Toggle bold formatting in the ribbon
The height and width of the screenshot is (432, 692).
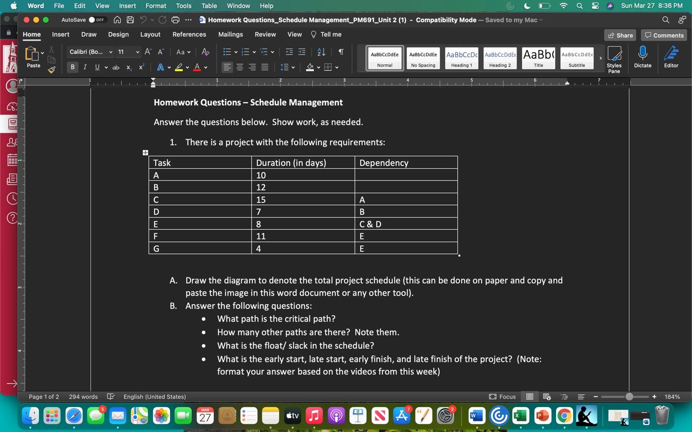pyautogui.click(x=73, y=67)
